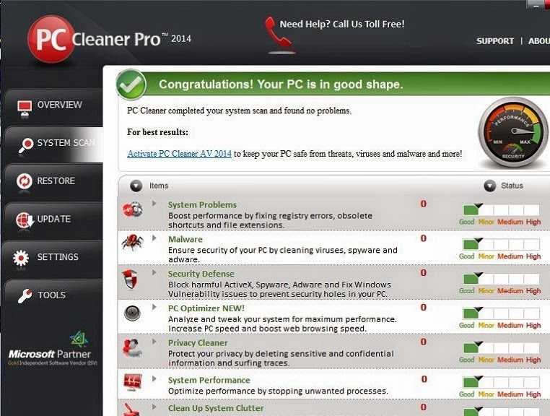Click the Security Defense severity bar

pyautogui.click(x=501, y=278)
